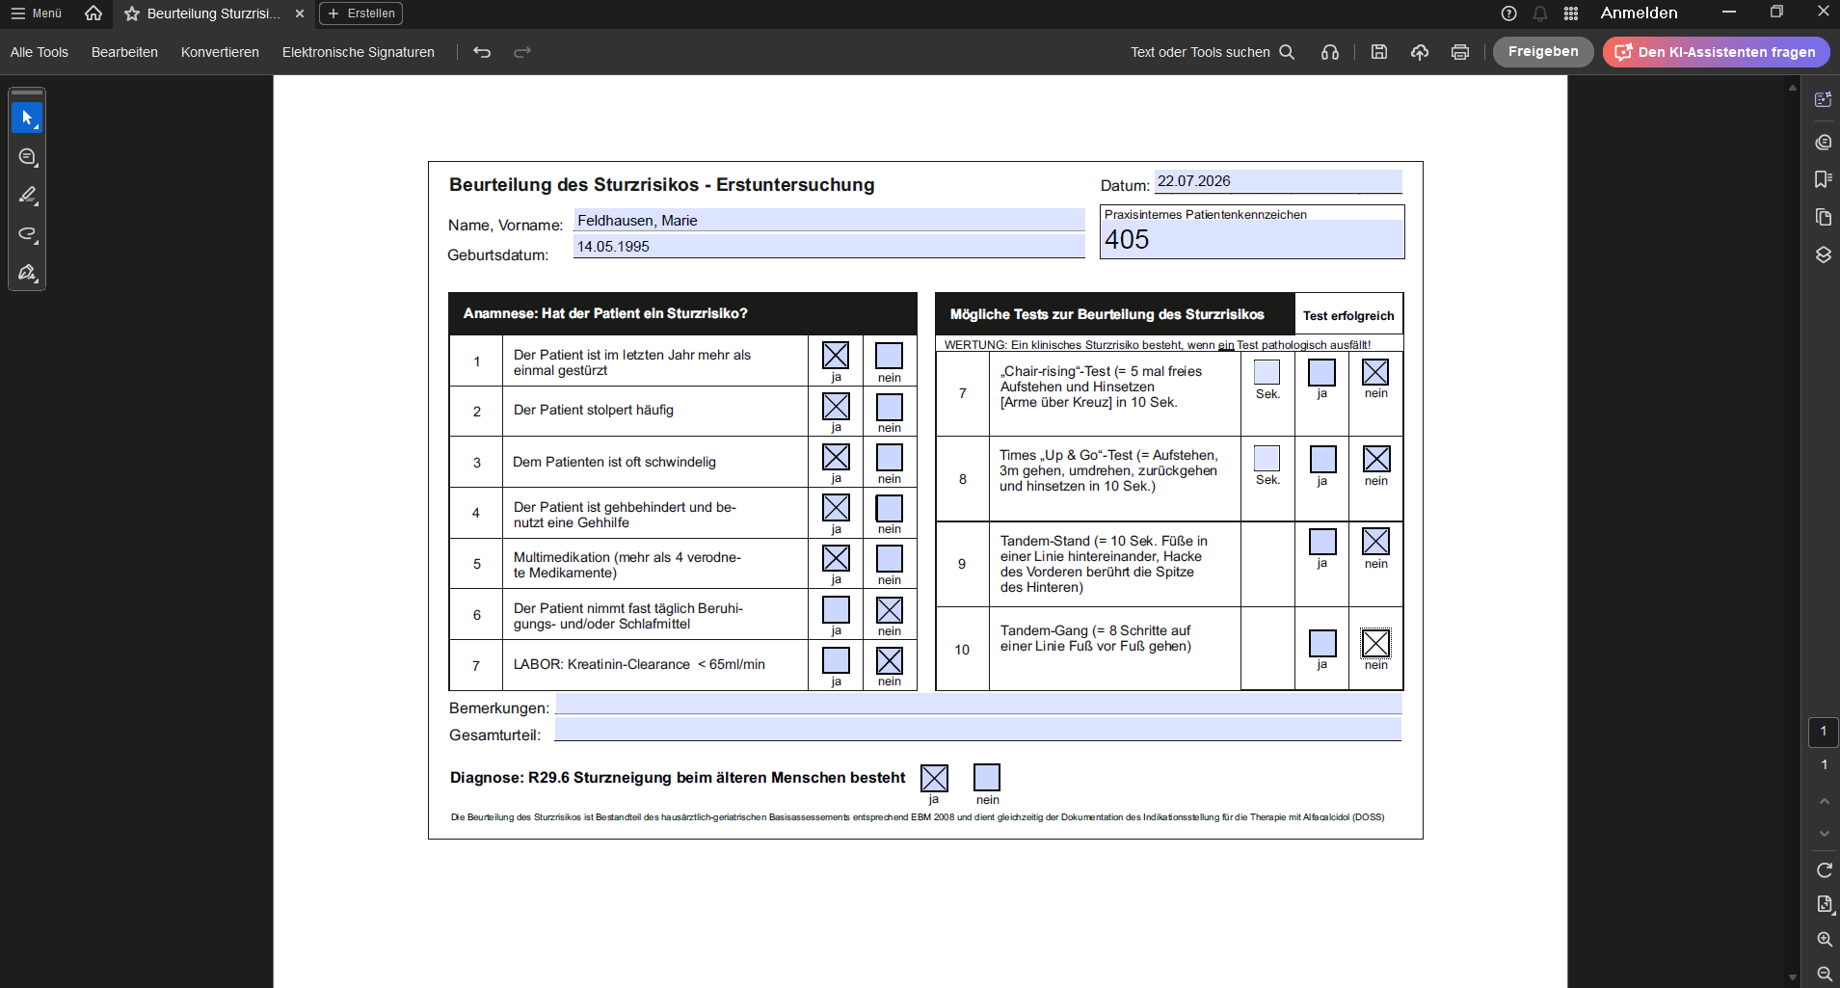Open the page thumbnails panel
Image resolution: width=1840 pixels, height=988 pixels.
1823,217
